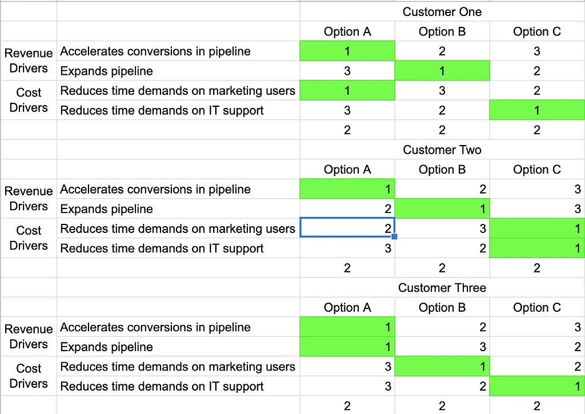This screenshot has height=414, width=585.
Task: Select Customer One Option C IT support cell
Action: point(537,110)
